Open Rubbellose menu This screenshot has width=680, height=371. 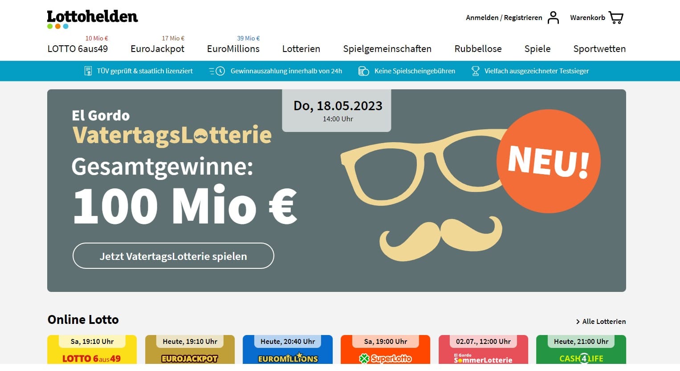[478, 49]
